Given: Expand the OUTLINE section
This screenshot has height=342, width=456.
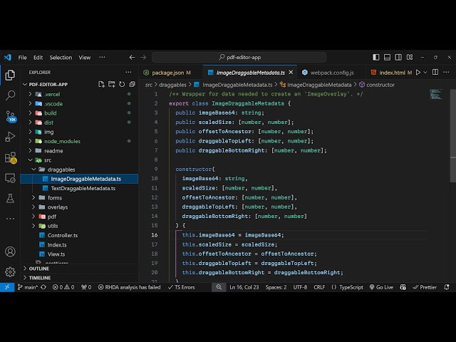Looking at the screenshot, I should [x=40, y=269].
